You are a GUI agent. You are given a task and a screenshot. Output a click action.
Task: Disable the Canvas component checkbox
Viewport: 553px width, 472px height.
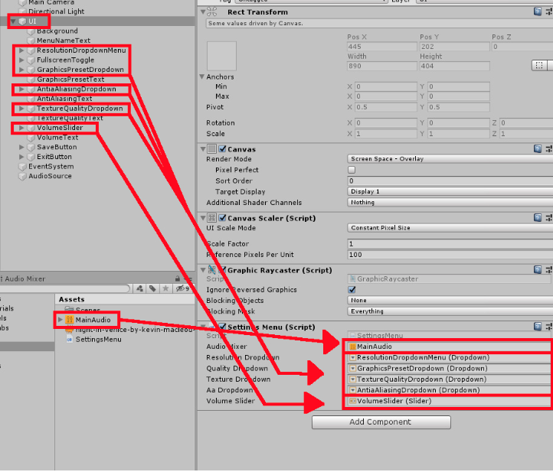click(222, 149)
